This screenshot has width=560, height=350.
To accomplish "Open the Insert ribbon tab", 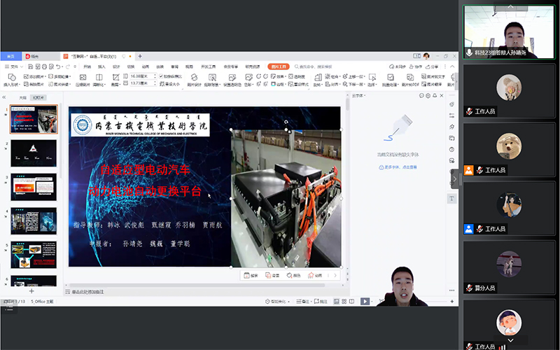I will 101,66.
